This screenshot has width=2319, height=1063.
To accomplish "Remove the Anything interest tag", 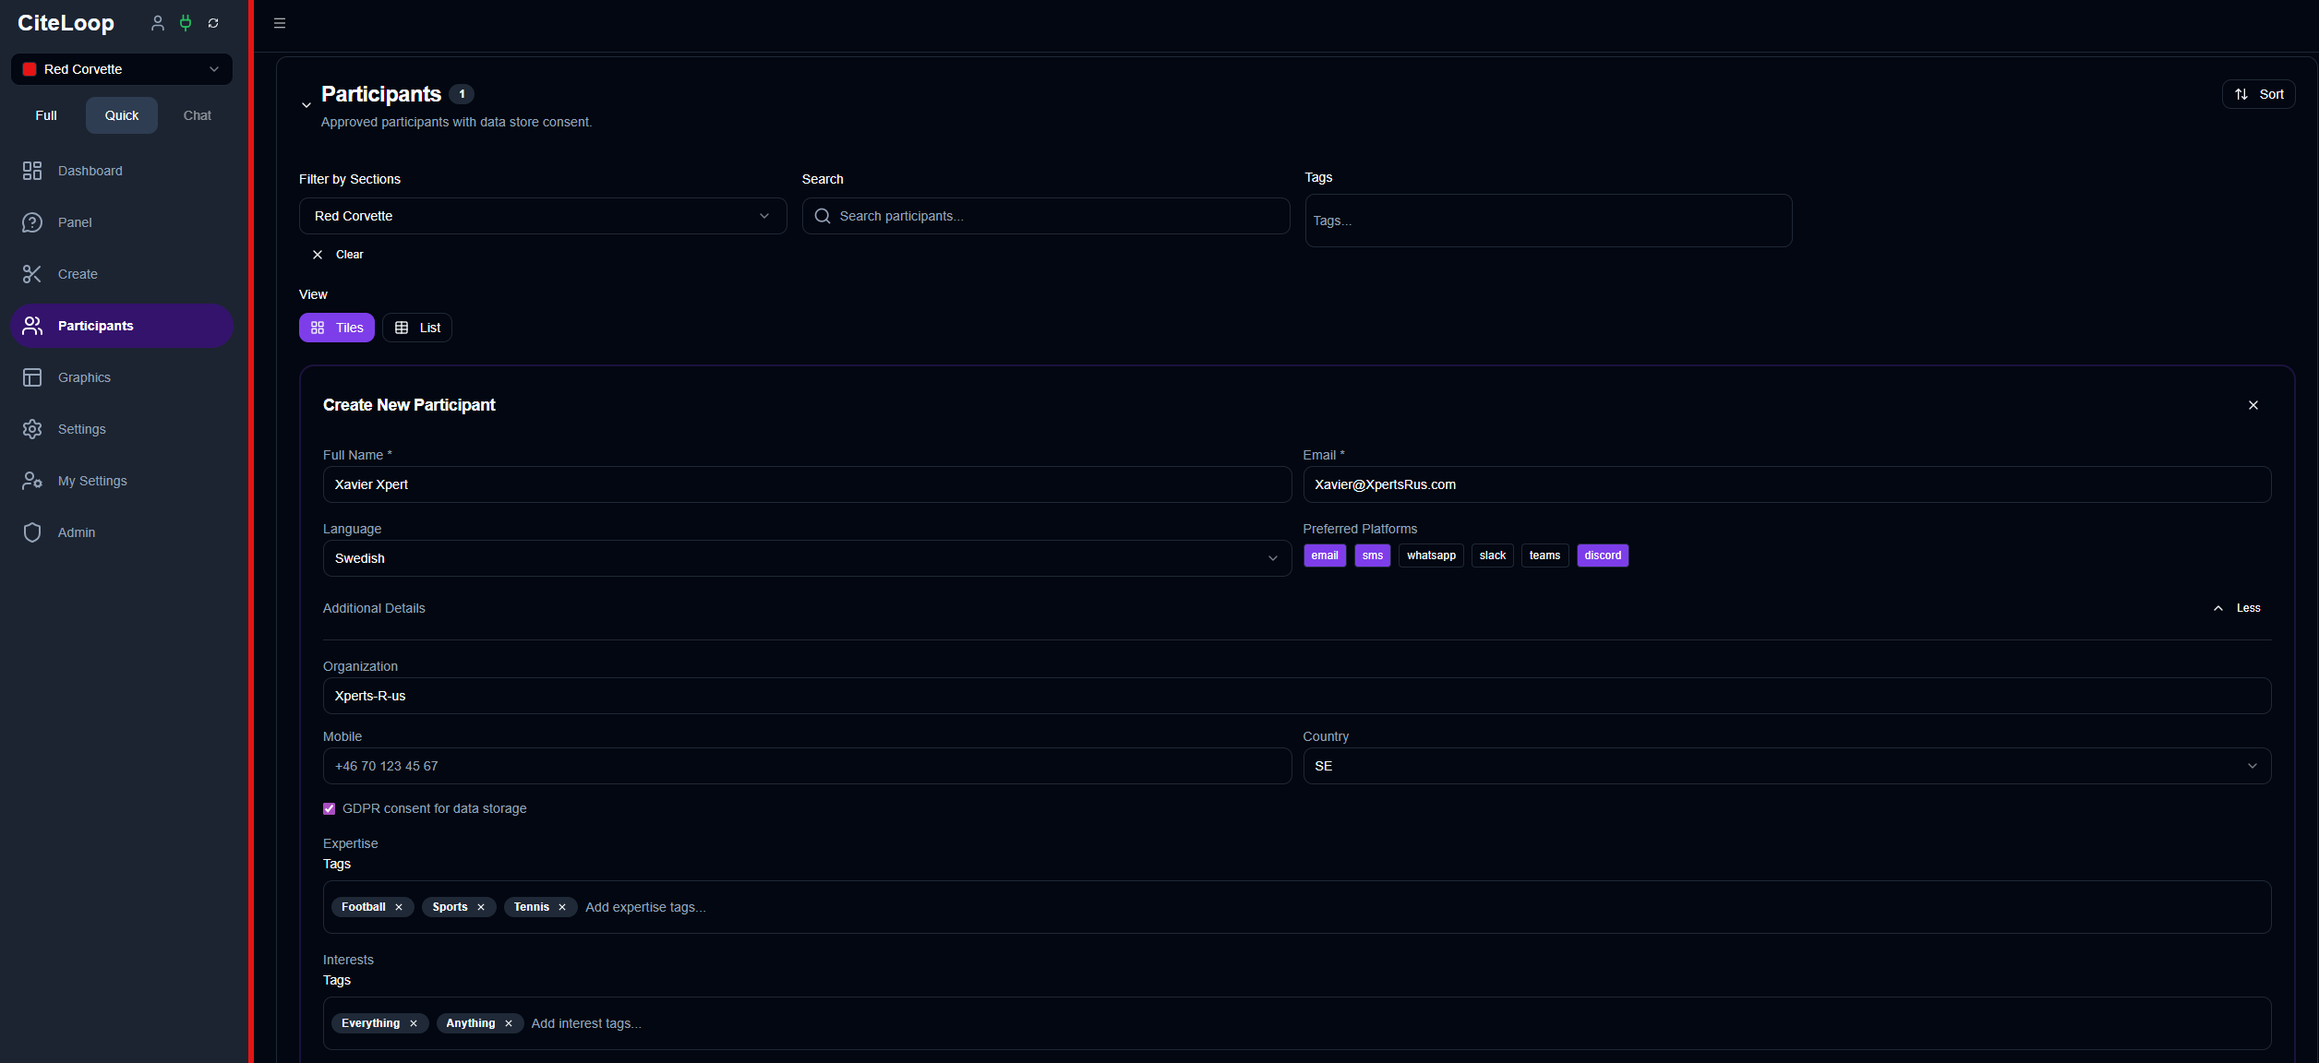I will coord(509,1023).
